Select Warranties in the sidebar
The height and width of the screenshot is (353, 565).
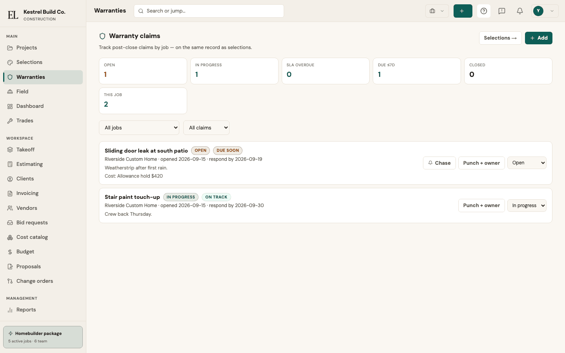point(43,77)
